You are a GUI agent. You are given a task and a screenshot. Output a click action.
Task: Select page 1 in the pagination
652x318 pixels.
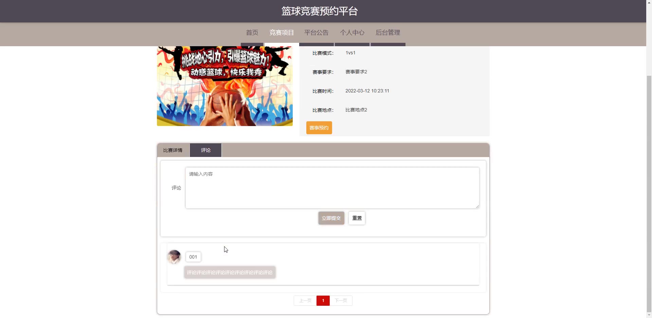[x=323, y=301]
